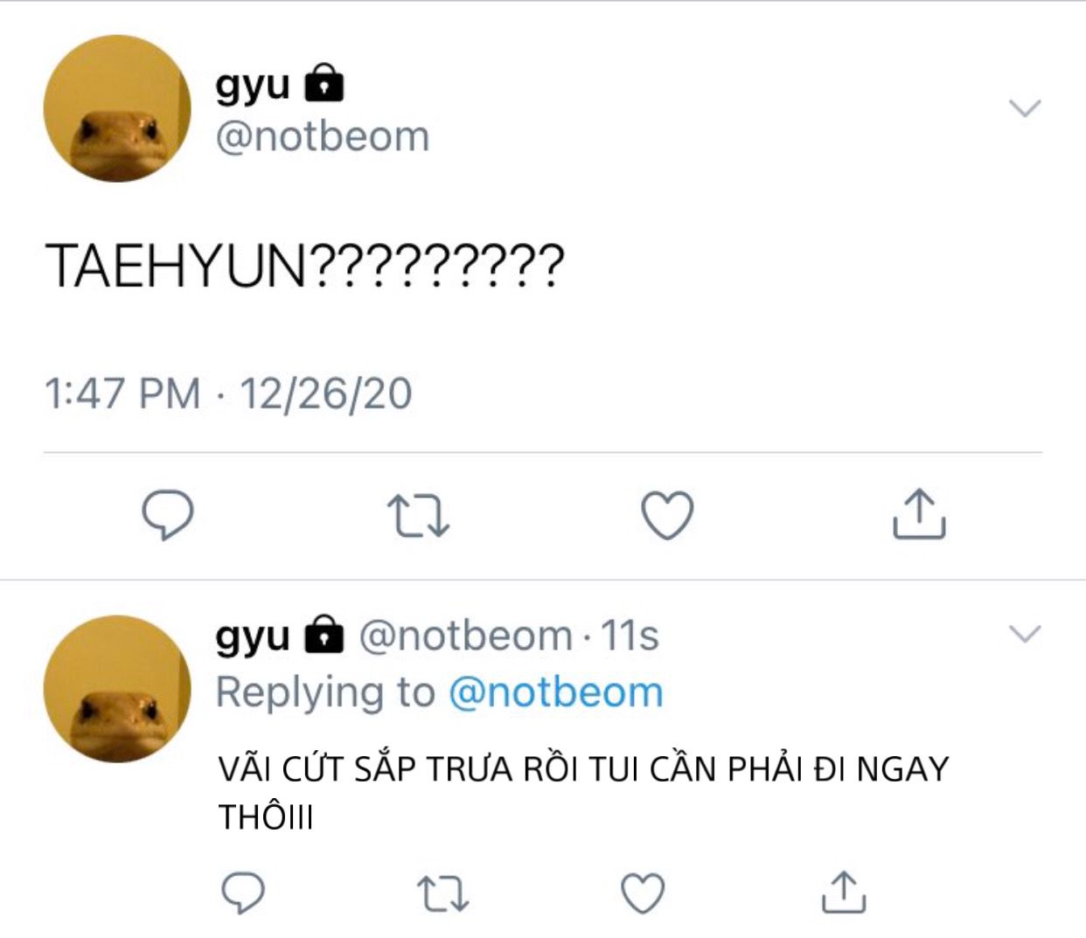Tap the 11s timestamp on the reply
The width and height of the screenshot is (1086, 938).
tap(630, 636)
